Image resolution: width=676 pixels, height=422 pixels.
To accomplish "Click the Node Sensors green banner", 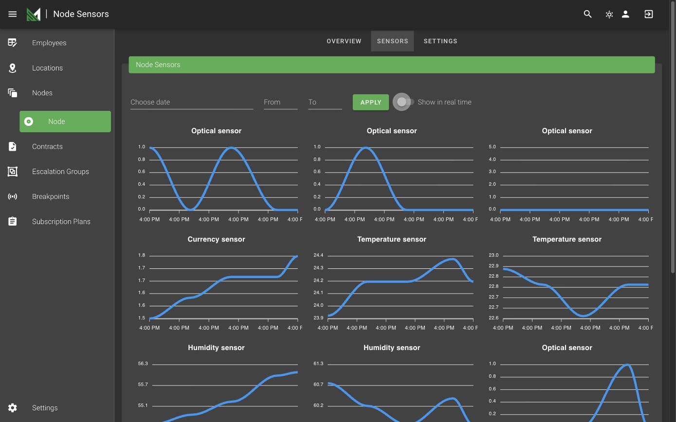I will 392,65.
